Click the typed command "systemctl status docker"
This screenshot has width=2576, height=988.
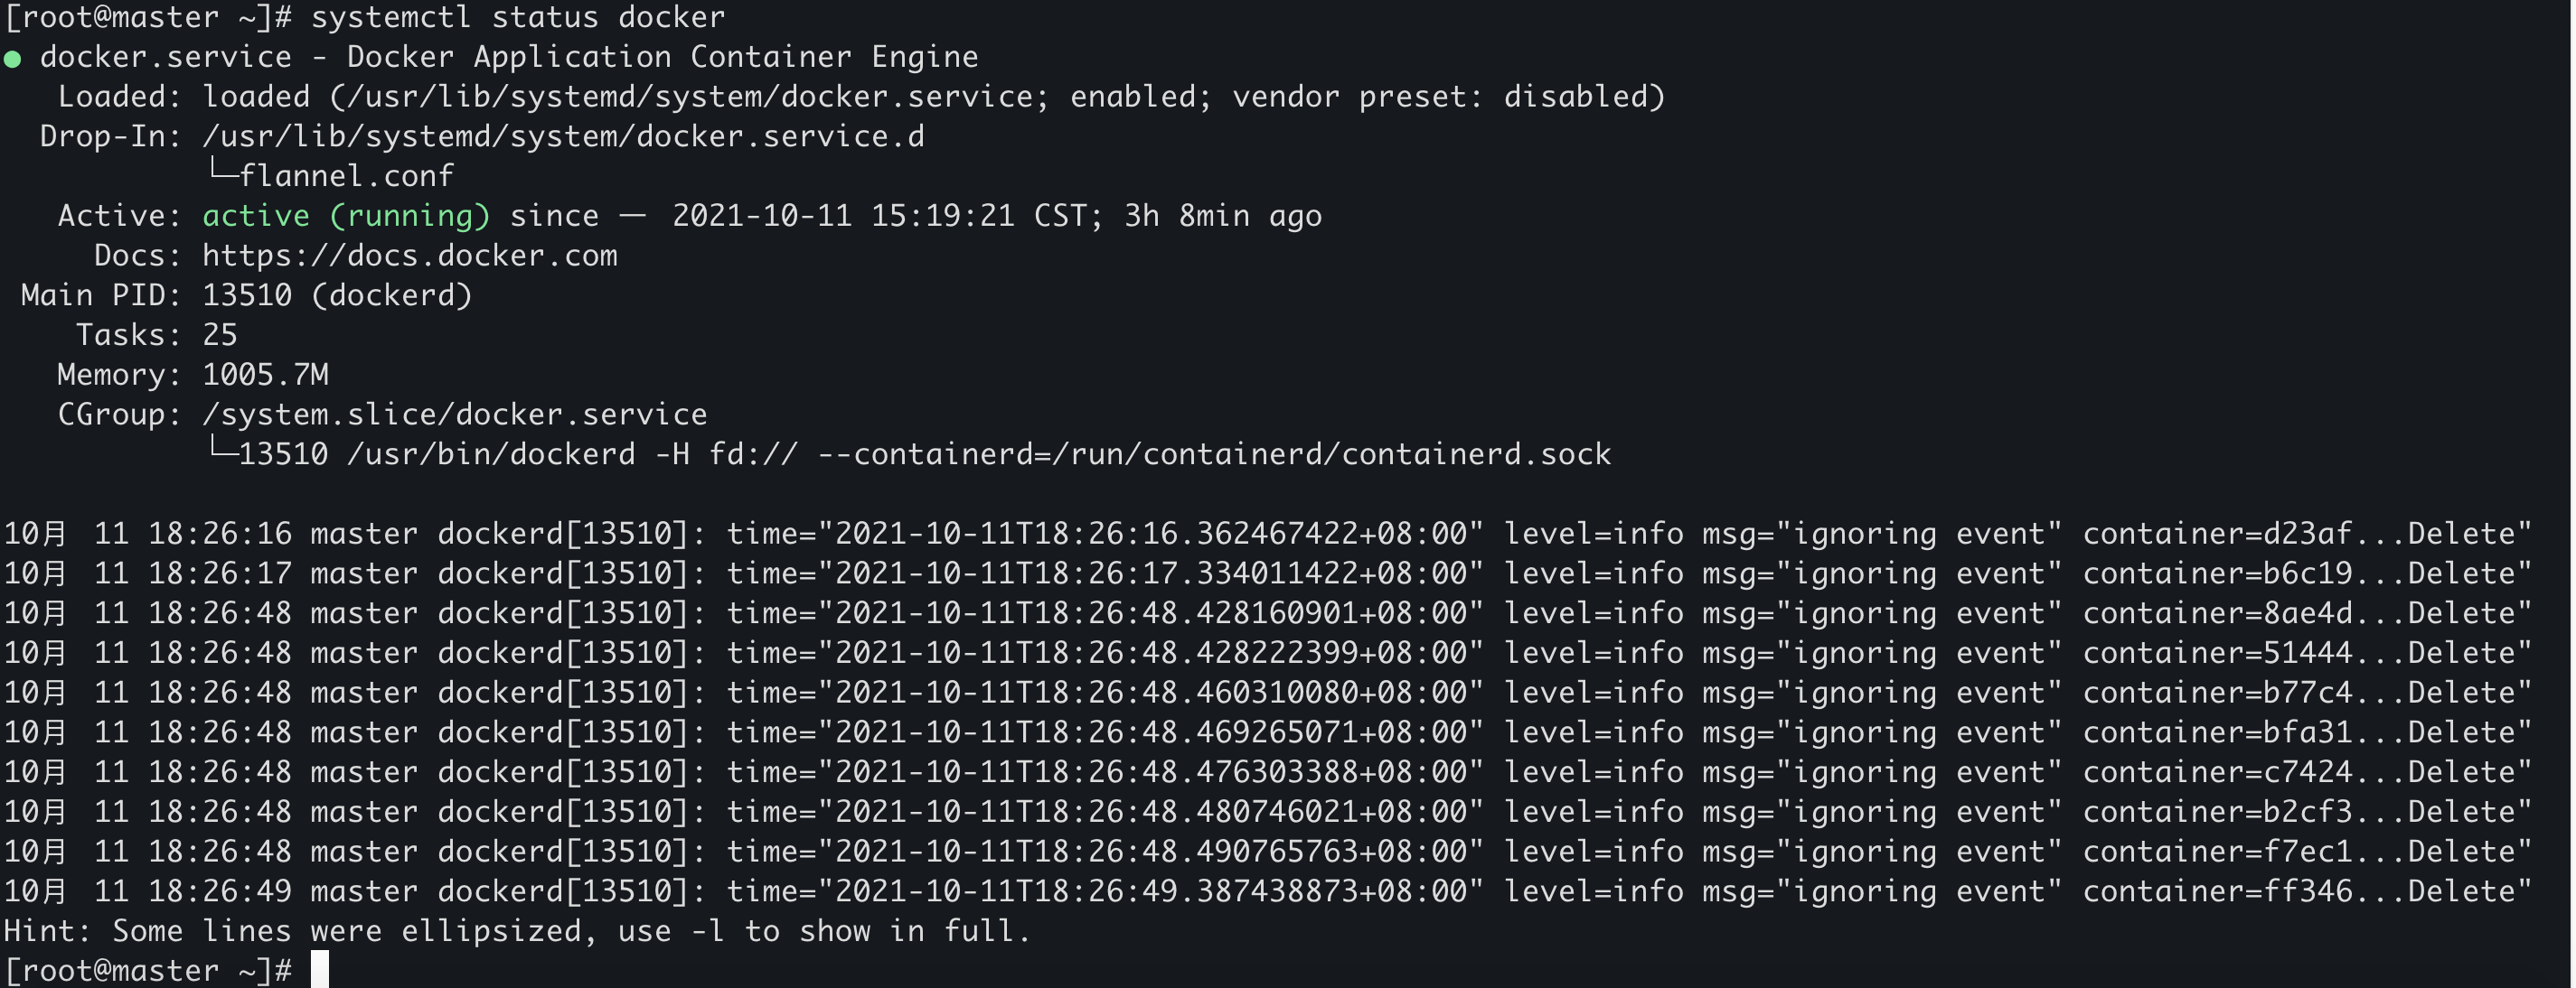518,17
